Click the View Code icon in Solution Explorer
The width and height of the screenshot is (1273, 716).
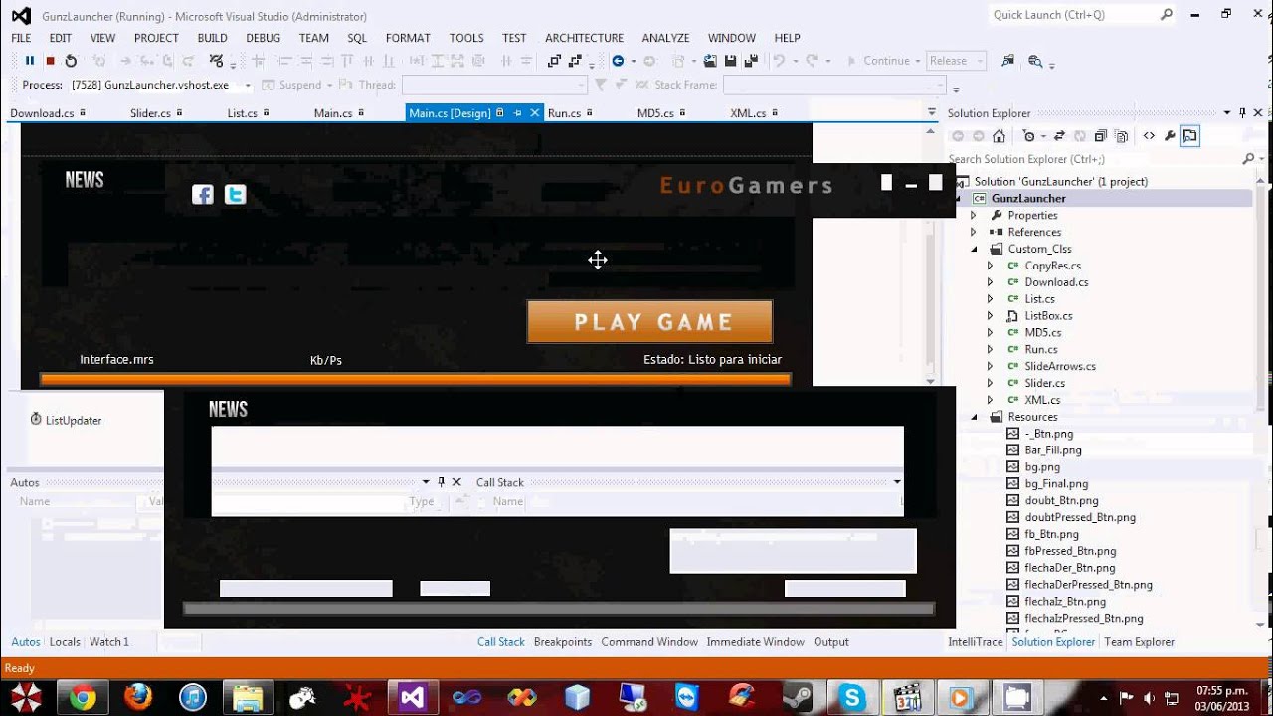1149,136
